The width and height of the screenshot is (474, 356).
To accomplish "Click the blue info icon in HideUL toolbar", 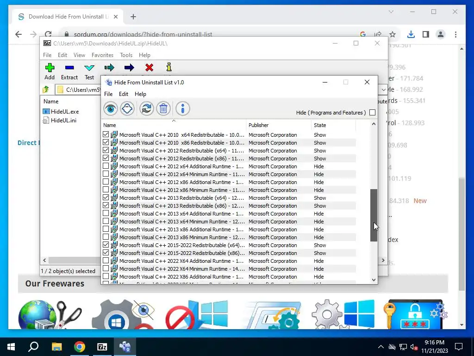I will pyautogui.click(x=183, y=108).
